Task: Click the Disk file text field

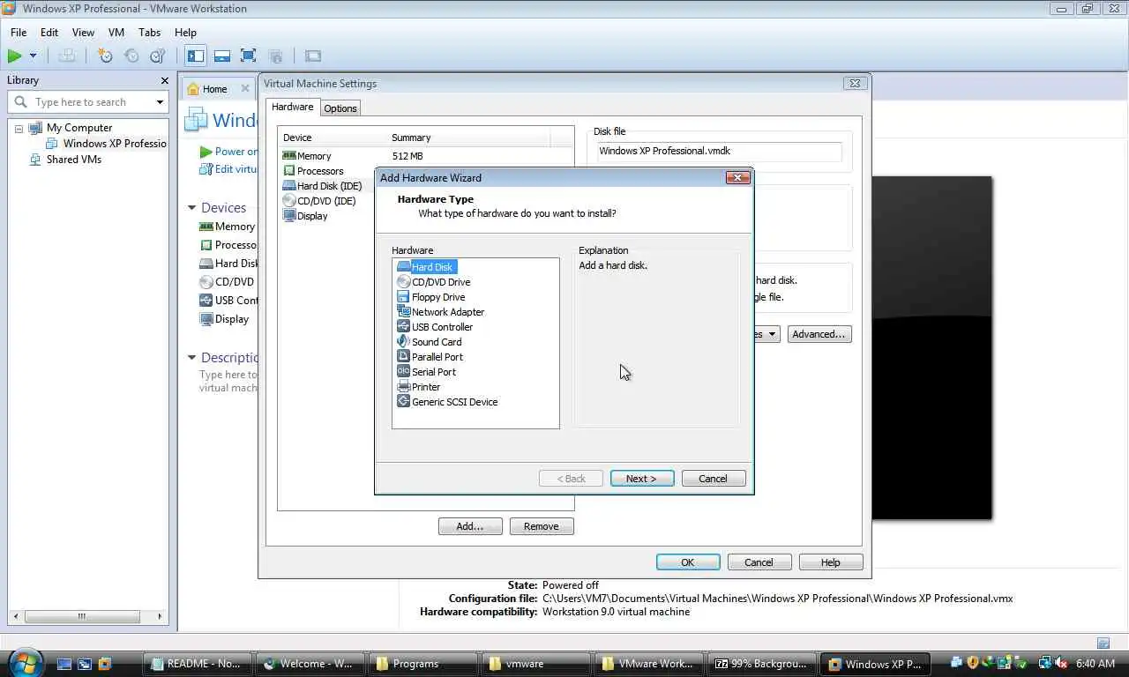Action: (x=718, y=151)
